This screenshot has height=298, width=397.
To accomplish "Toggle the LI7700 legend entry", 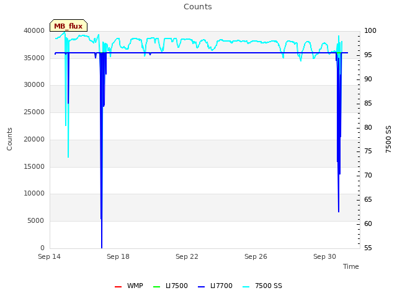I will point(215,286).
